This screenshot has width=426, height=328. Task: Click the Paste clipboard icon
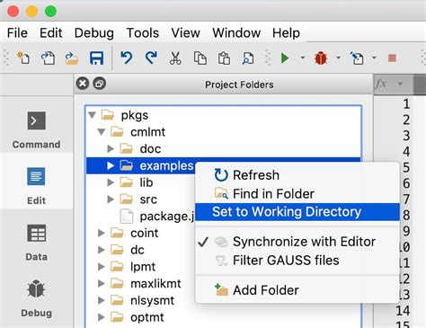point(224,58)
